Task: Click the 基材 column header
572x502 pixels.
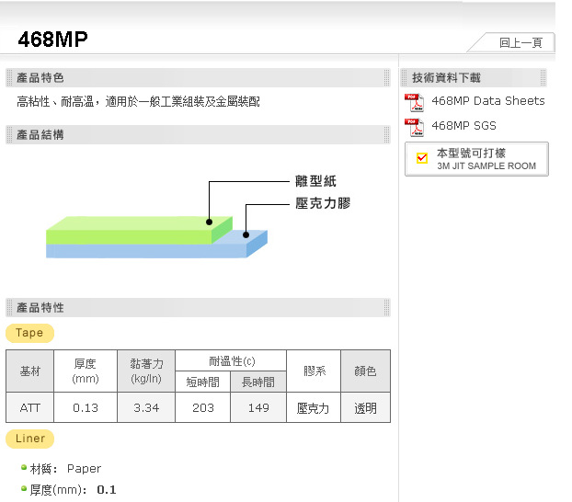Action: 30,371
